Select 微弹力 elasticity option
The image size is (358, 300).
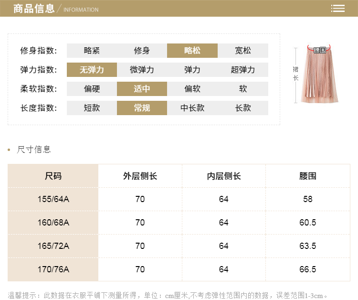tap(142, 70)
